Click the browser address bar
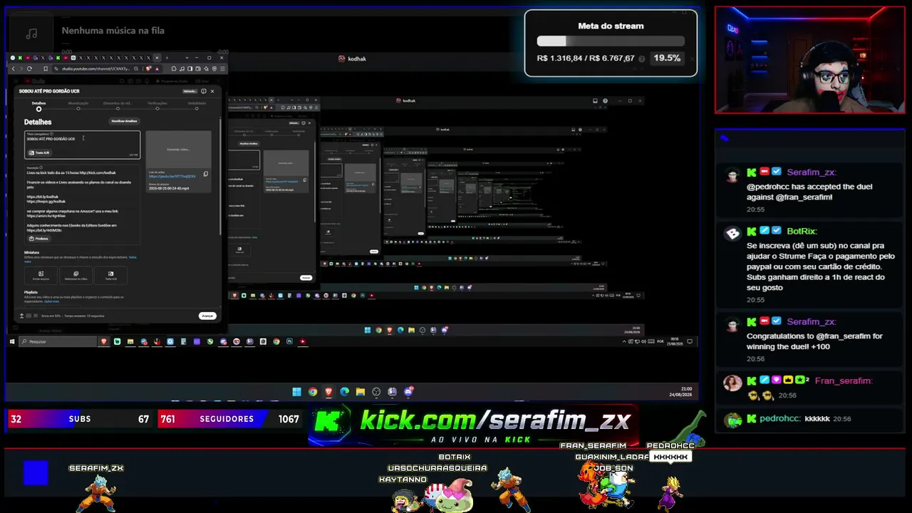This screenshot has width=912, height=513. pos(96,68)
